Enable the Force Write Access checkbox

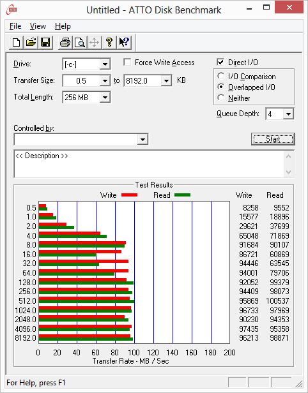click(127, 62)
